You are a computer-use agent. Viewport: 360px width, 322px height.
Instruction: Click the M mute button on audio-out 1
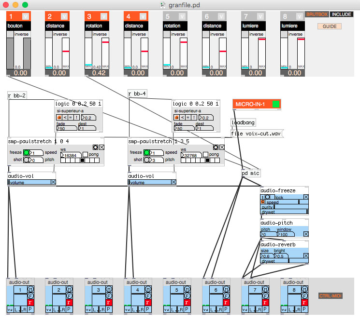point(30,289)
